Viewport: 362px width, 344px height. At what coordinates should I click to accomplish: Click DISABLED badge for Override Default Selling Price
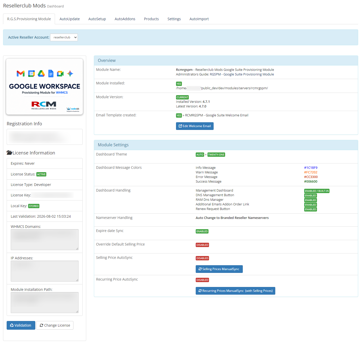tap(202, 245)
